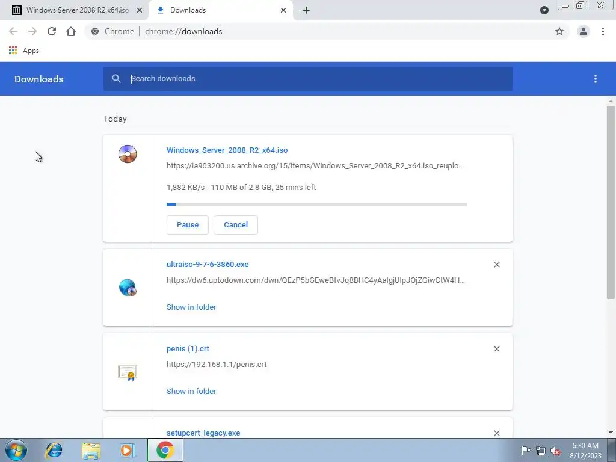Click the scrollbar up arrow

[x=611, y=101]
